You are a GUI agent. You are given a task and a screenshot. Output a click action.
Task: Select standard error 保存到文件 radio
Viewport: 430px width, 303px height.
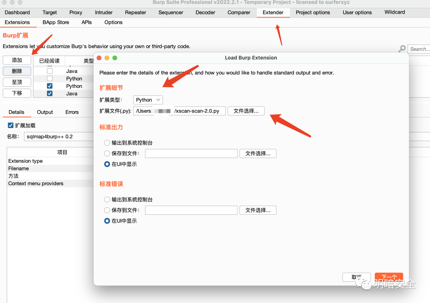(x=107, y=210)
